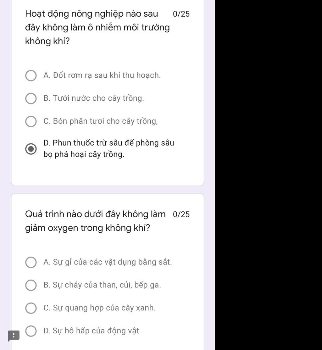Choose radio D. Sự hô hấp của động vật
This screenshot has height=350, width=322.
pos(31,331)
